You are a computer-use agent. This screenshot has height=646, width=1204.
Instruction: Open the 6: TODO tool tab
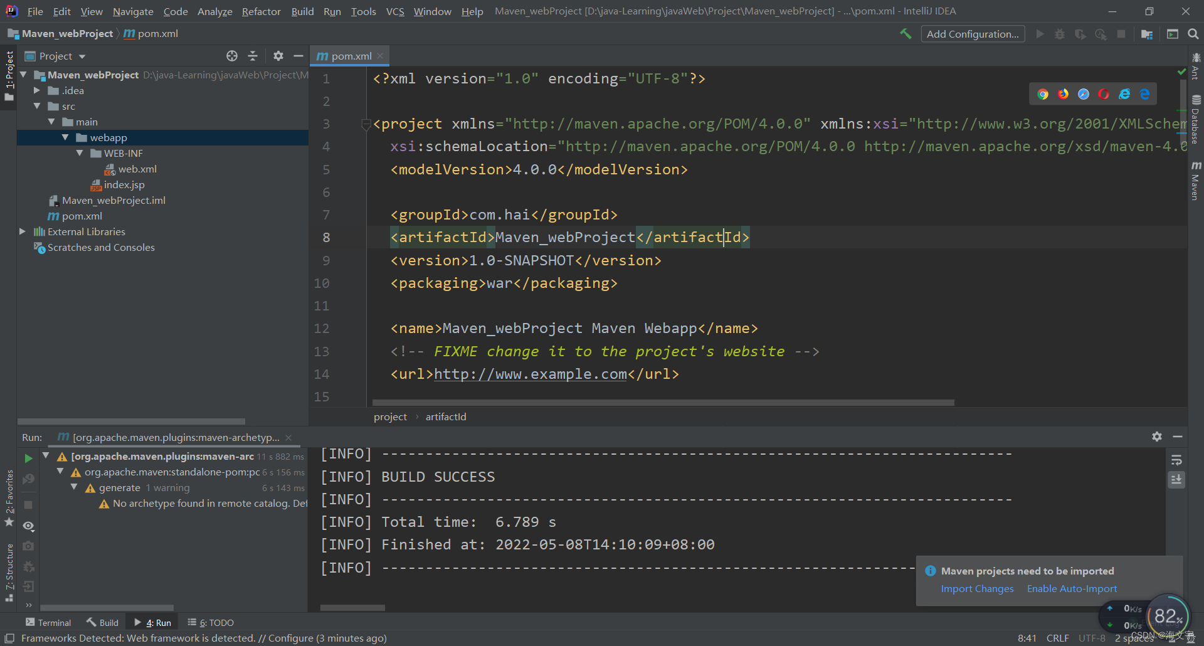(211, 622)
